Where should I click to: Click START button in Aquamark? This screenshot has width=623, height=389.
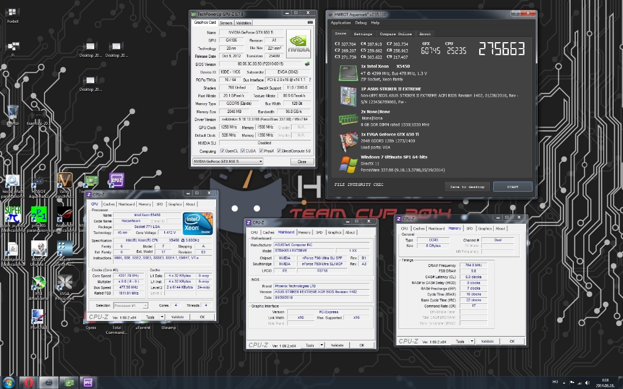coord(513,186)
